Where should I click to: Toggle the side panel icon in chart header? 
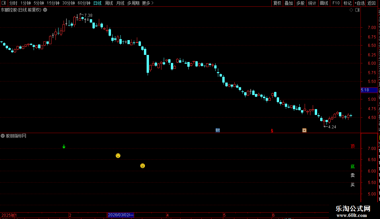(x=357, y=10)
